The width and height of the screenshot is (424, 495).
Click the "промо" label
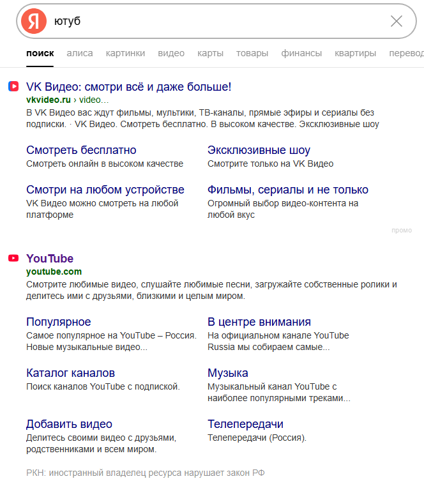tap(402, 230)
